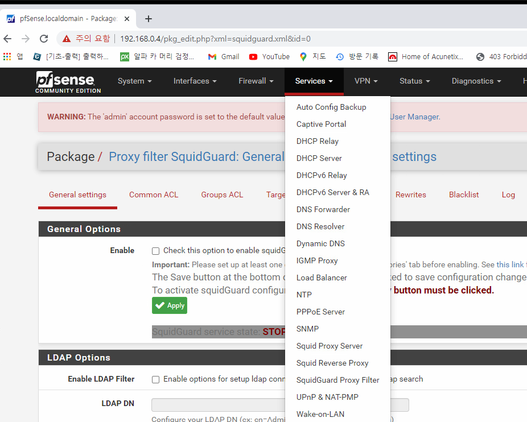Expand the Interfaces menu
This screenshot has height=422, width=527.
click(x=195, y=81)
